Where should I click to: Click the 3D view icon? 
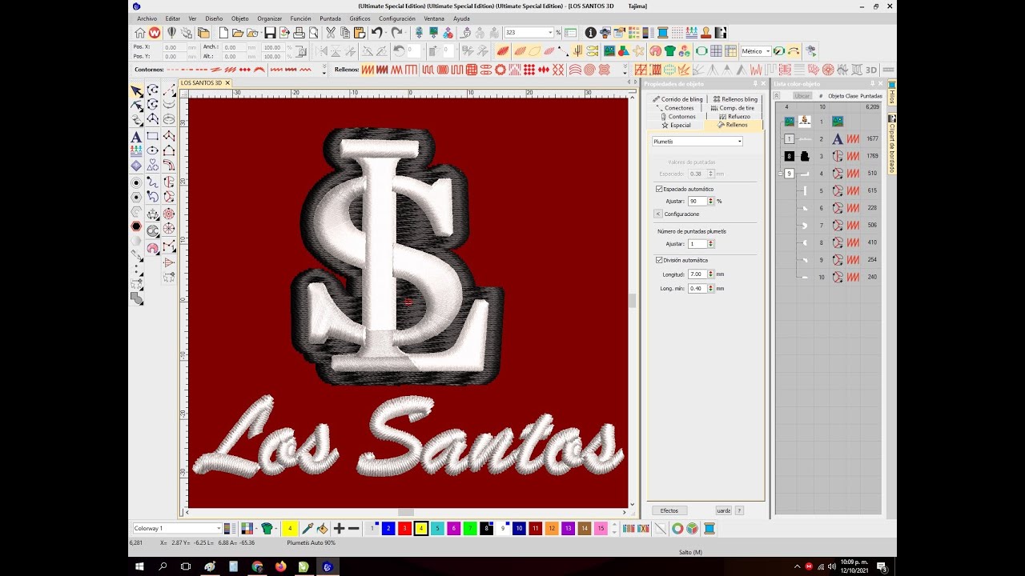(871, 70)
